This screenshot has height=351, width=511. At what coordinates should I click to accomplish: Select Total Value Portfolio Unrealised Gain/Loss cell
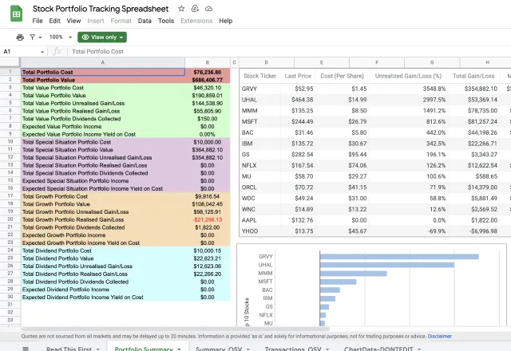pyautogui.click(x=103, y=103)
